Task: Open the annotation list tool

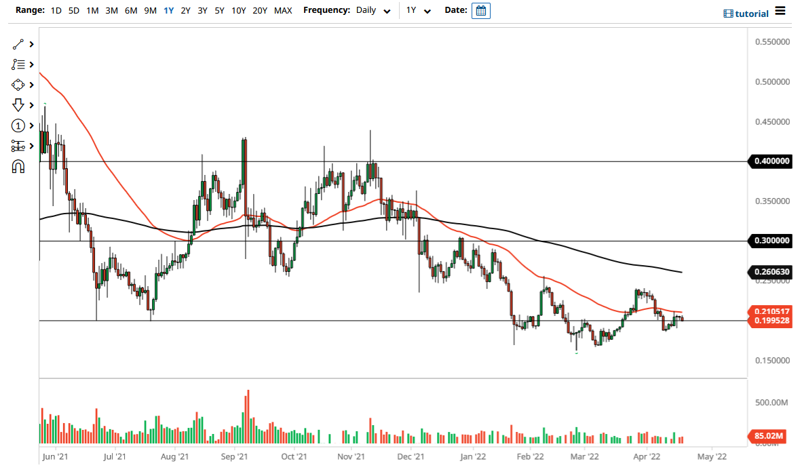Action: pos(18,64)
